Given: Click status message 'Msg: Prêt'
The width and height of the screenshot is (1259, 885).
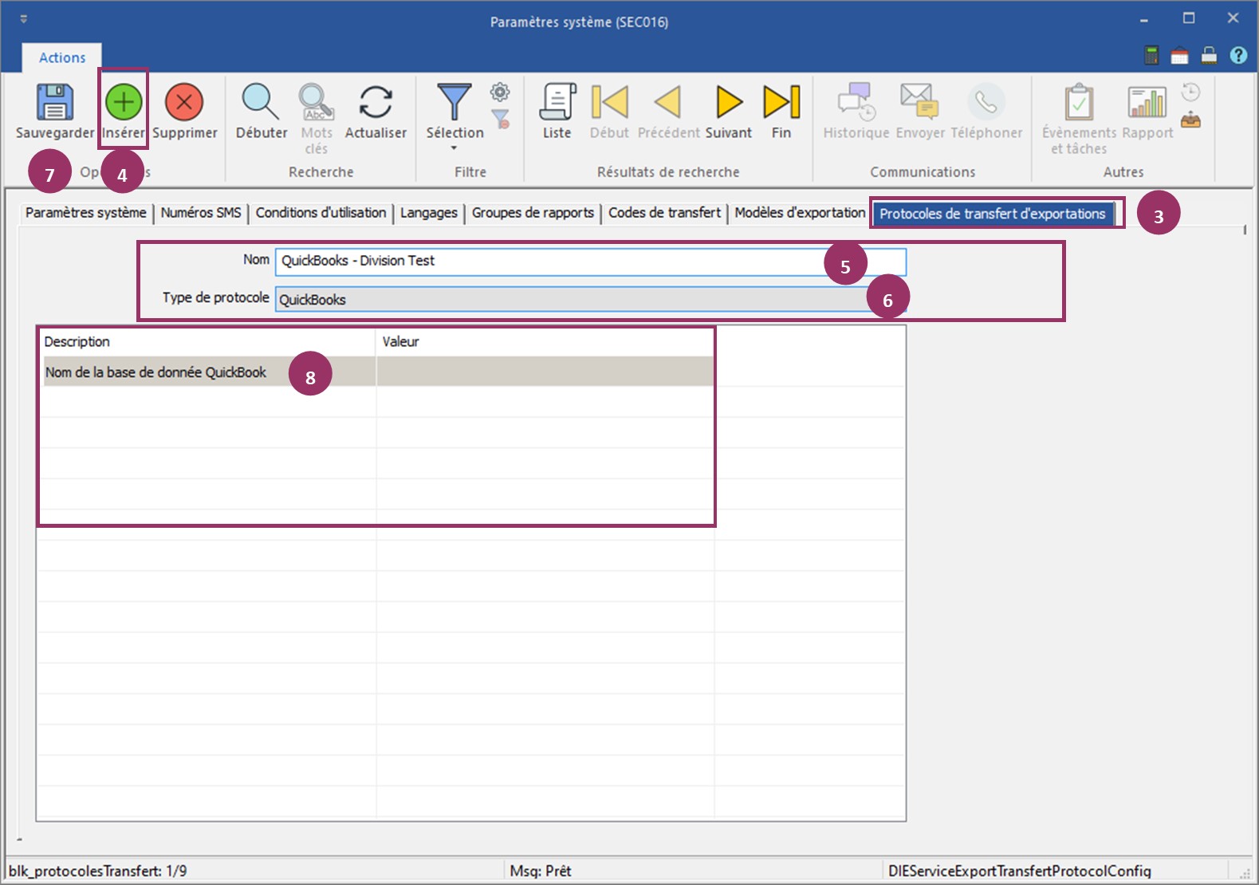Looking at the screenshot, I should [x=541, y=871].
